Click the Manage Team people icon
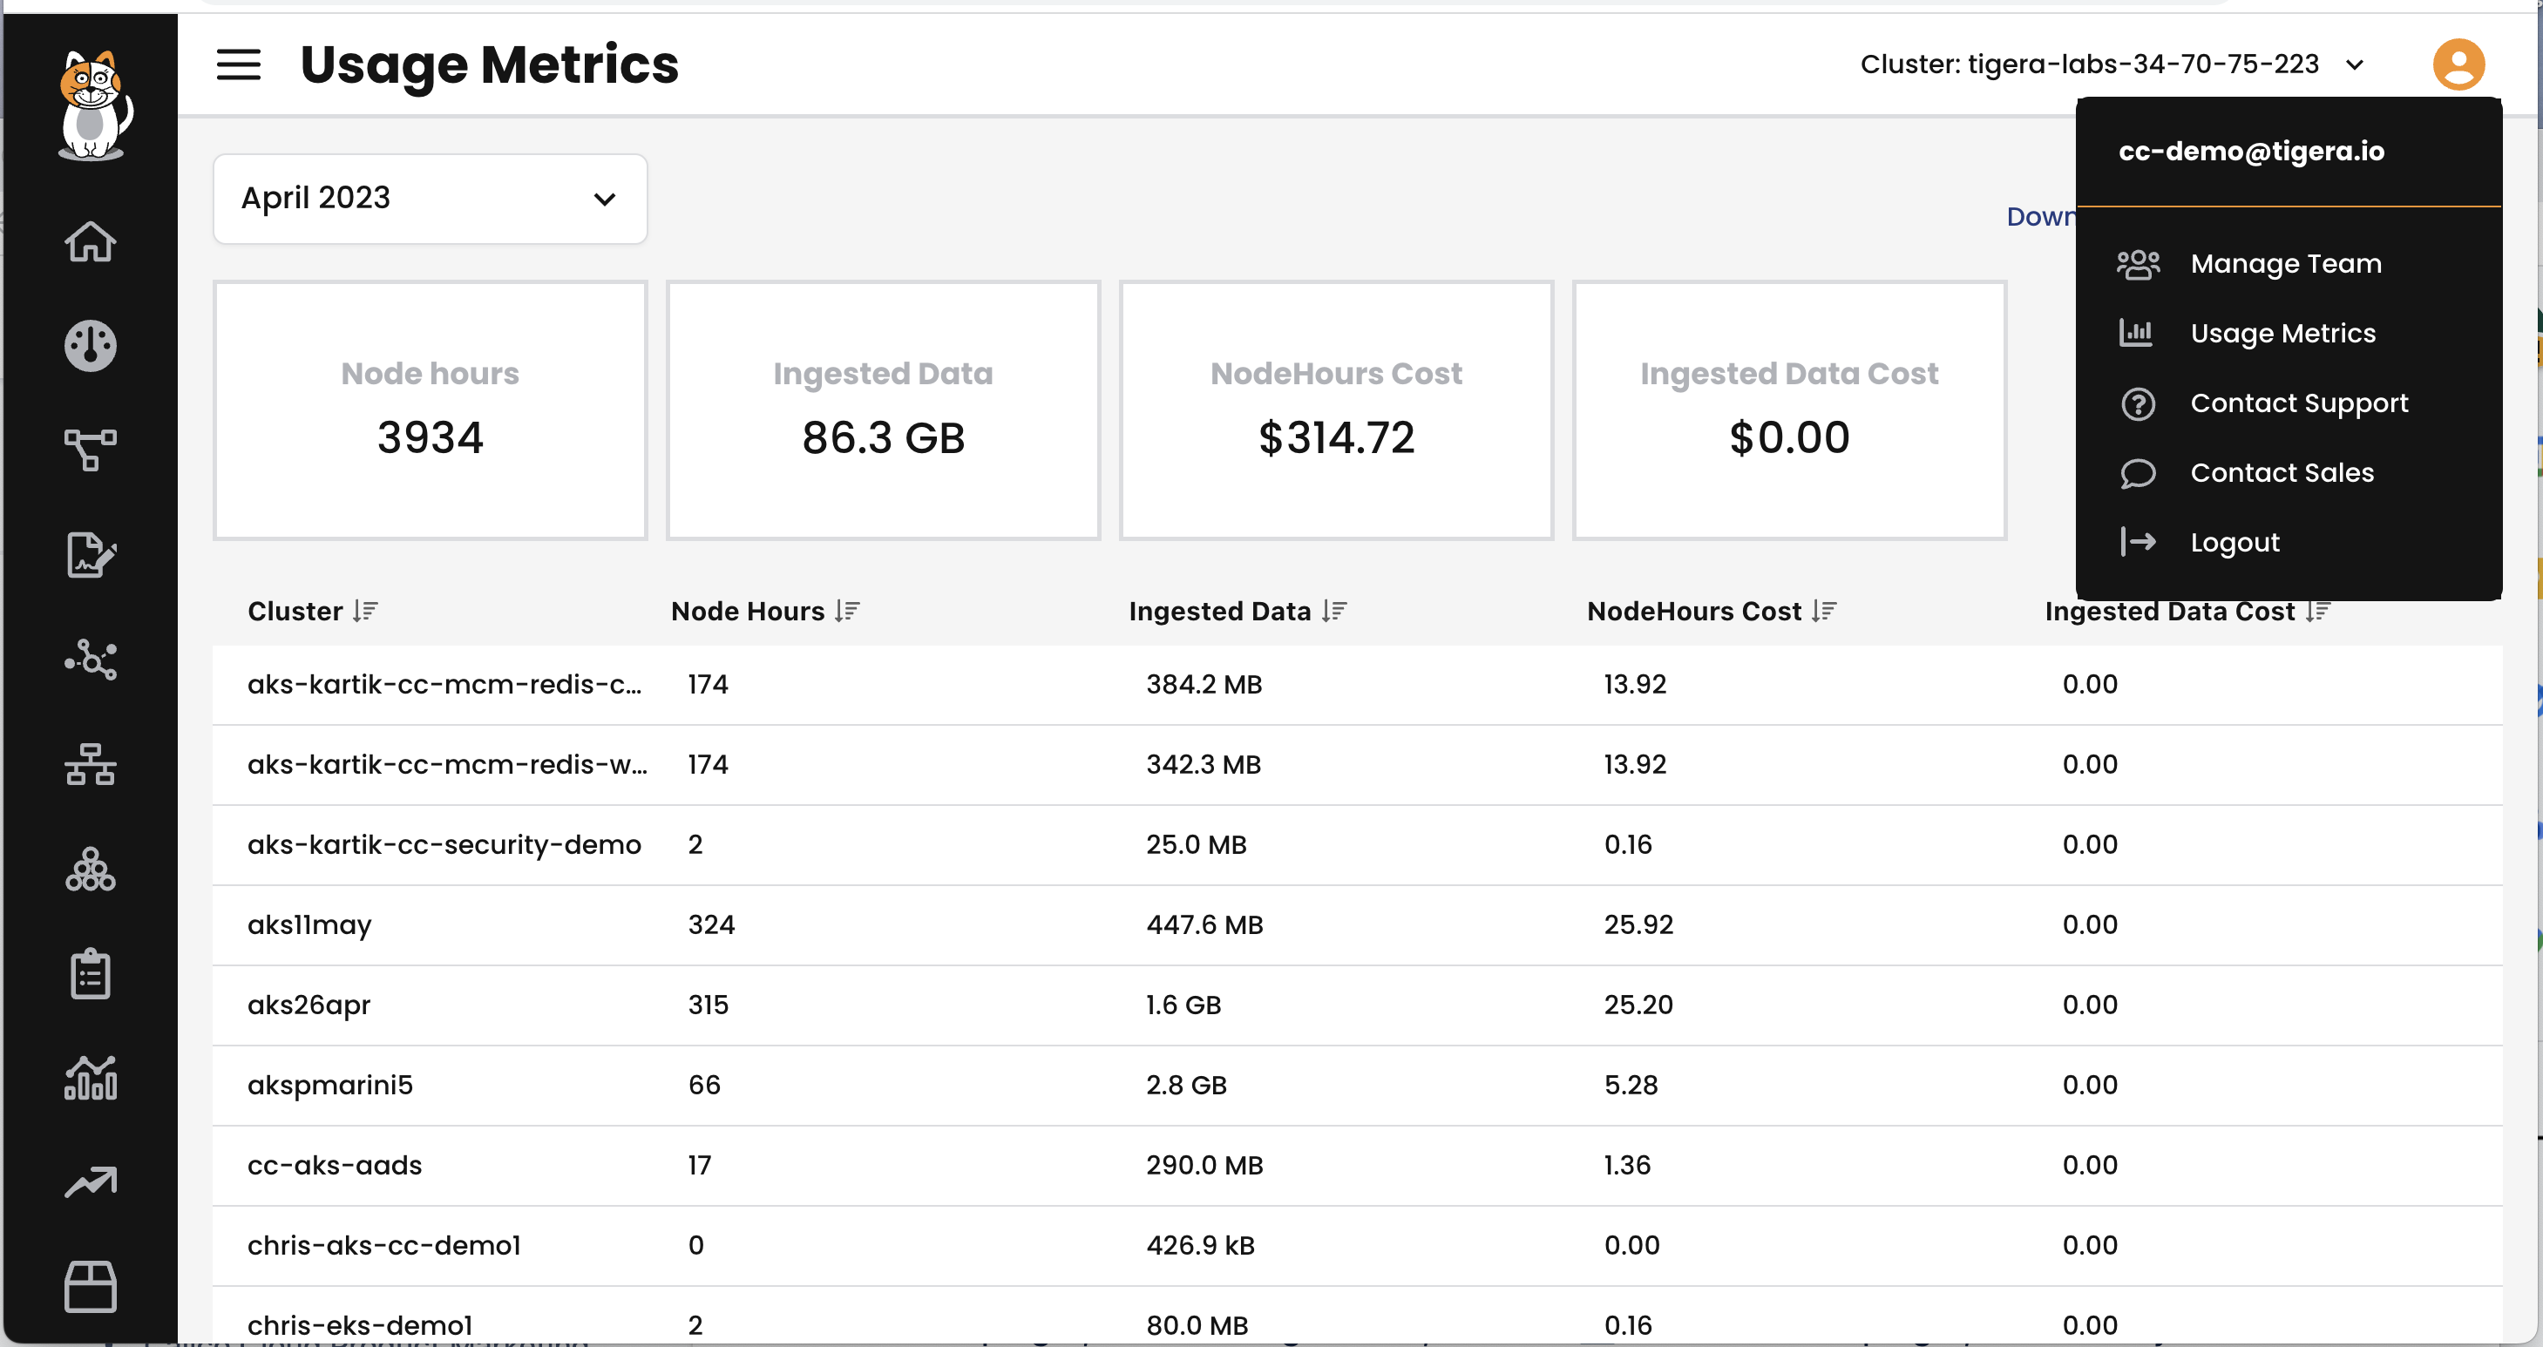The image size is (2543, 1347). (x=2139, y=265)
